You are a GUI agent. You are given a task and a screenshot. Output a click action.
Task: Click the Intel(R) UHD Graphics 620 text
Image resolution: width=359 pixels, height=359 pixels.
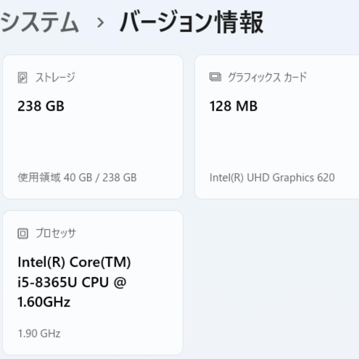pyautogui.click(x=273, y=178)
